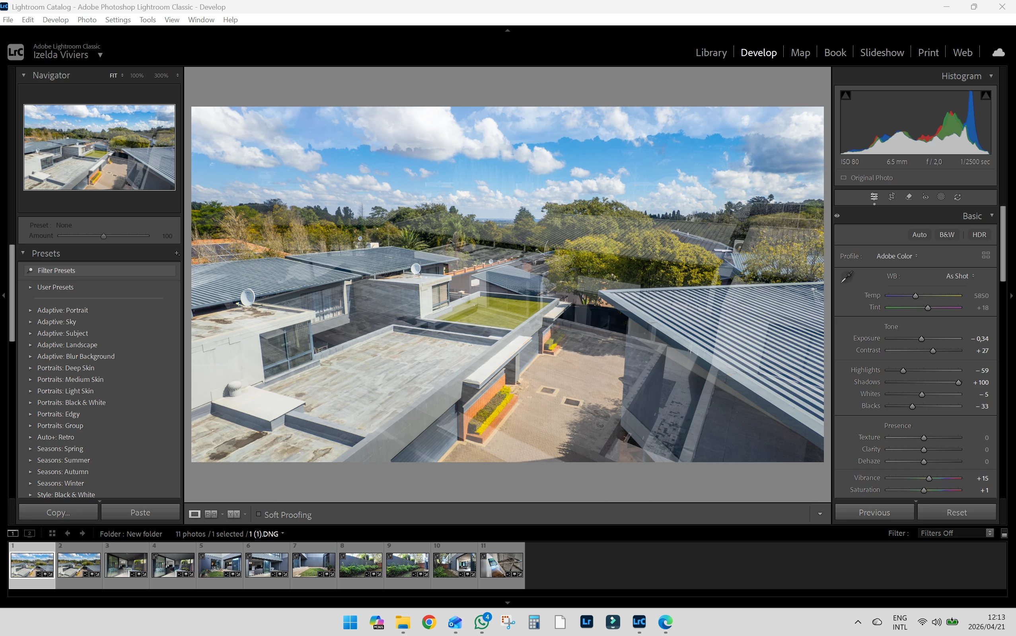Image resolution: width=1016 pixels, height=636 pixels.
Task: Open the Filters Off dropdown
Action: tap(956, 533)
